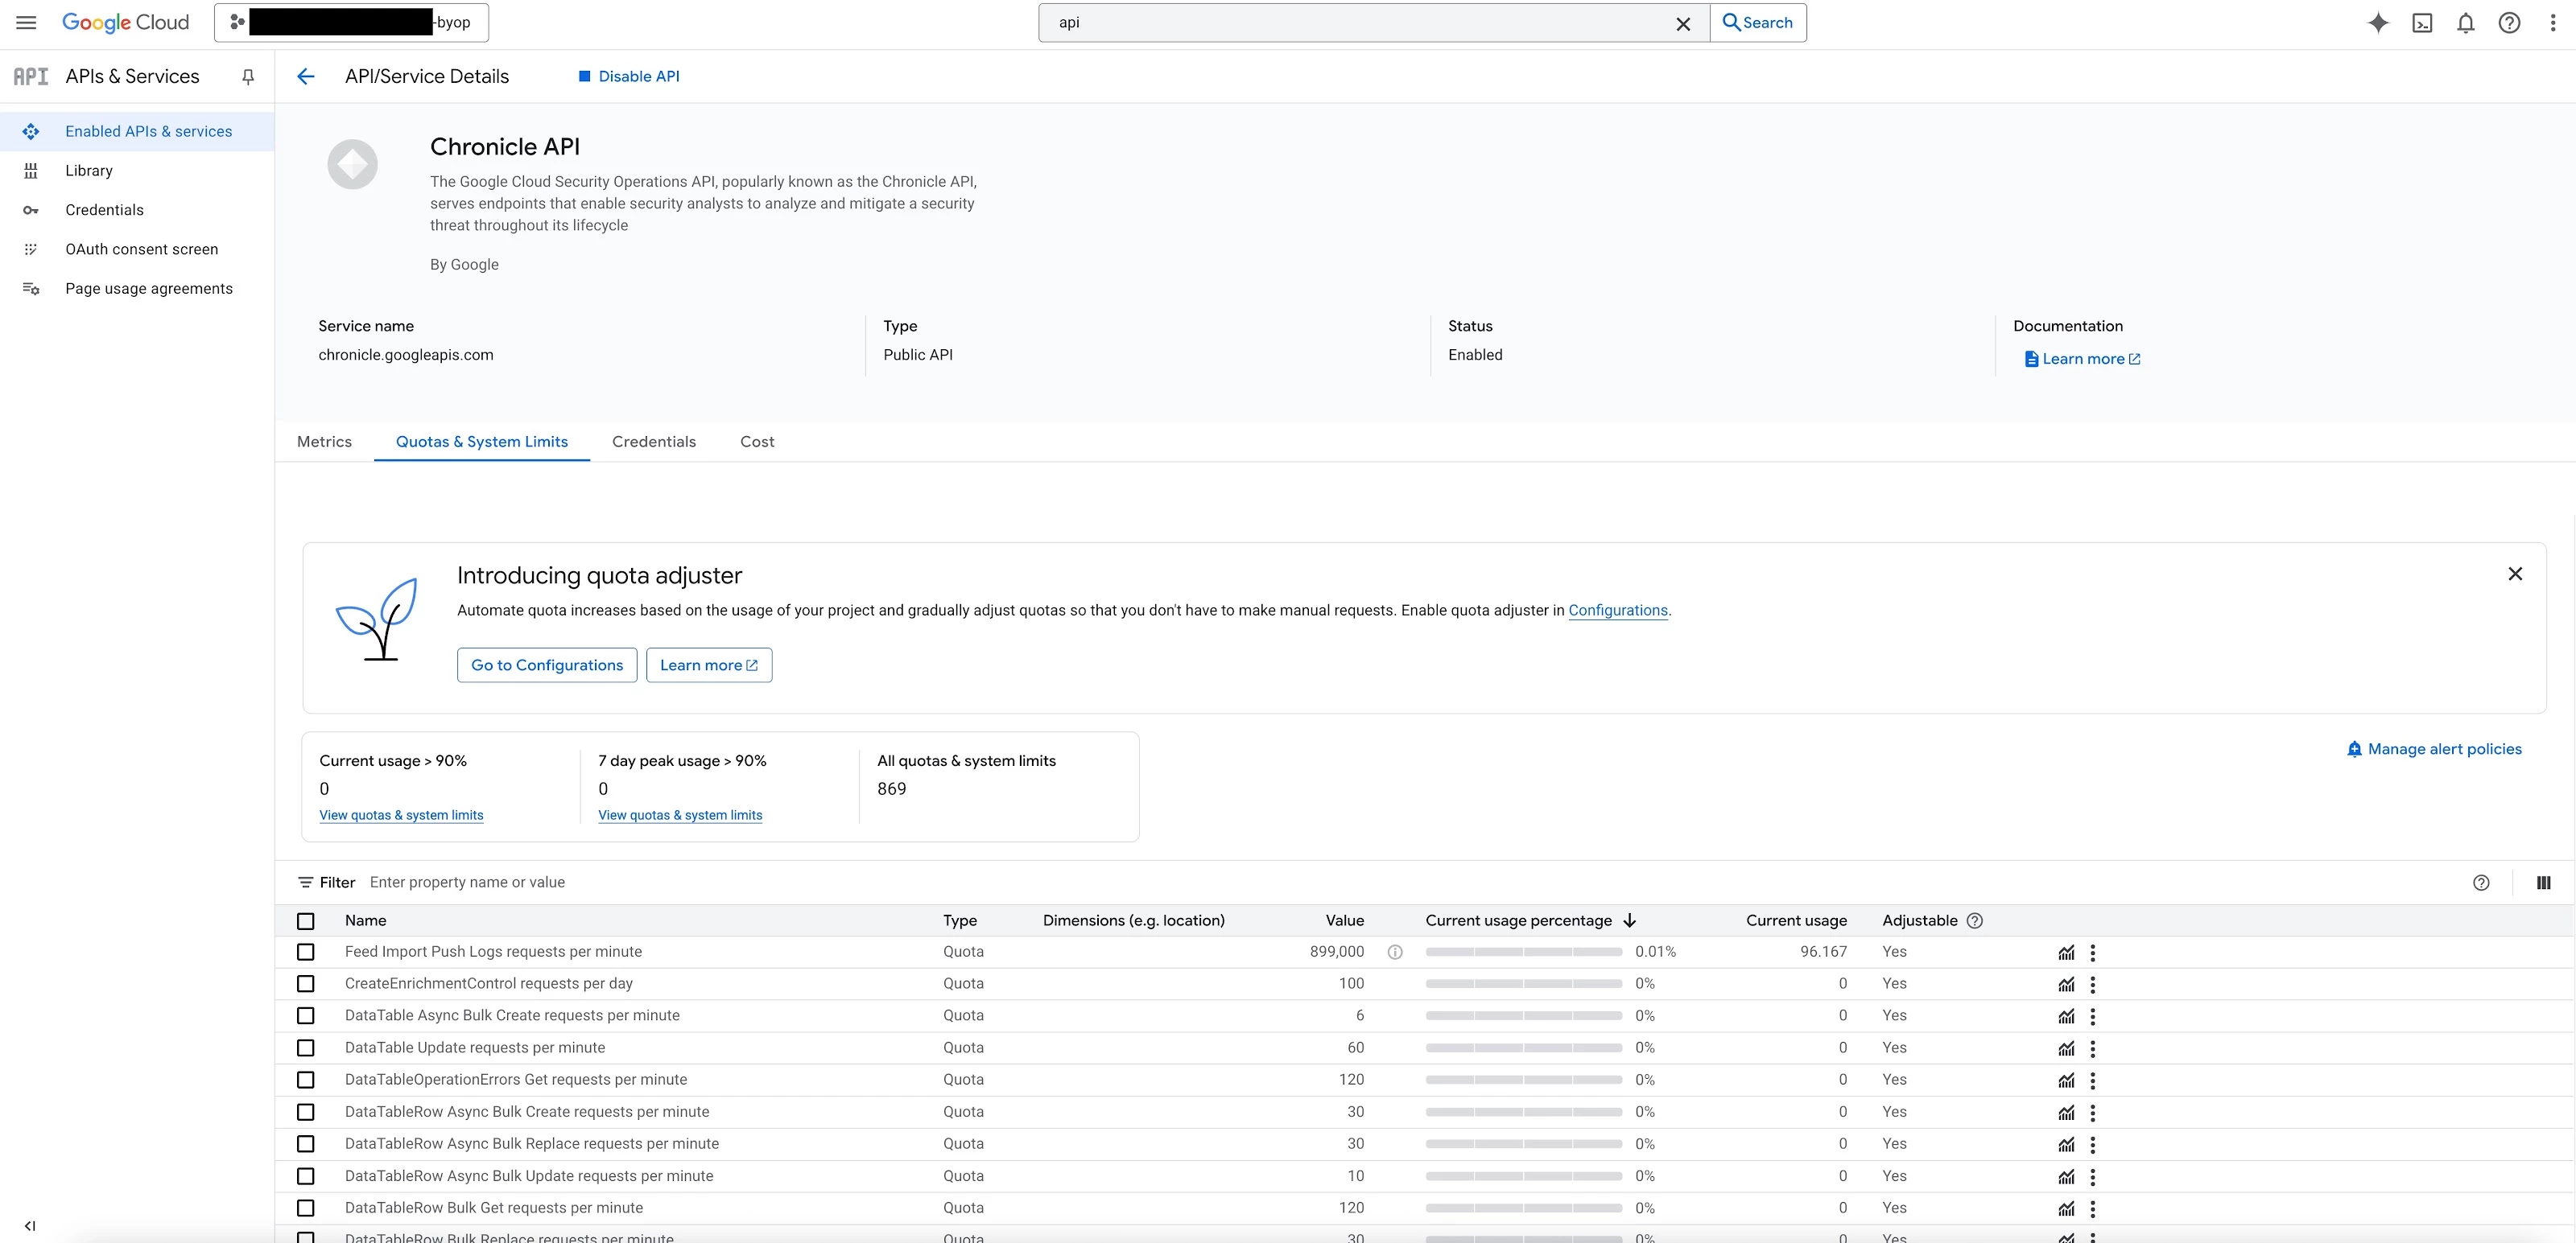Sort by Current usage percentage column
Screen dimensions: 2576x1243
tap(1530, 920)
